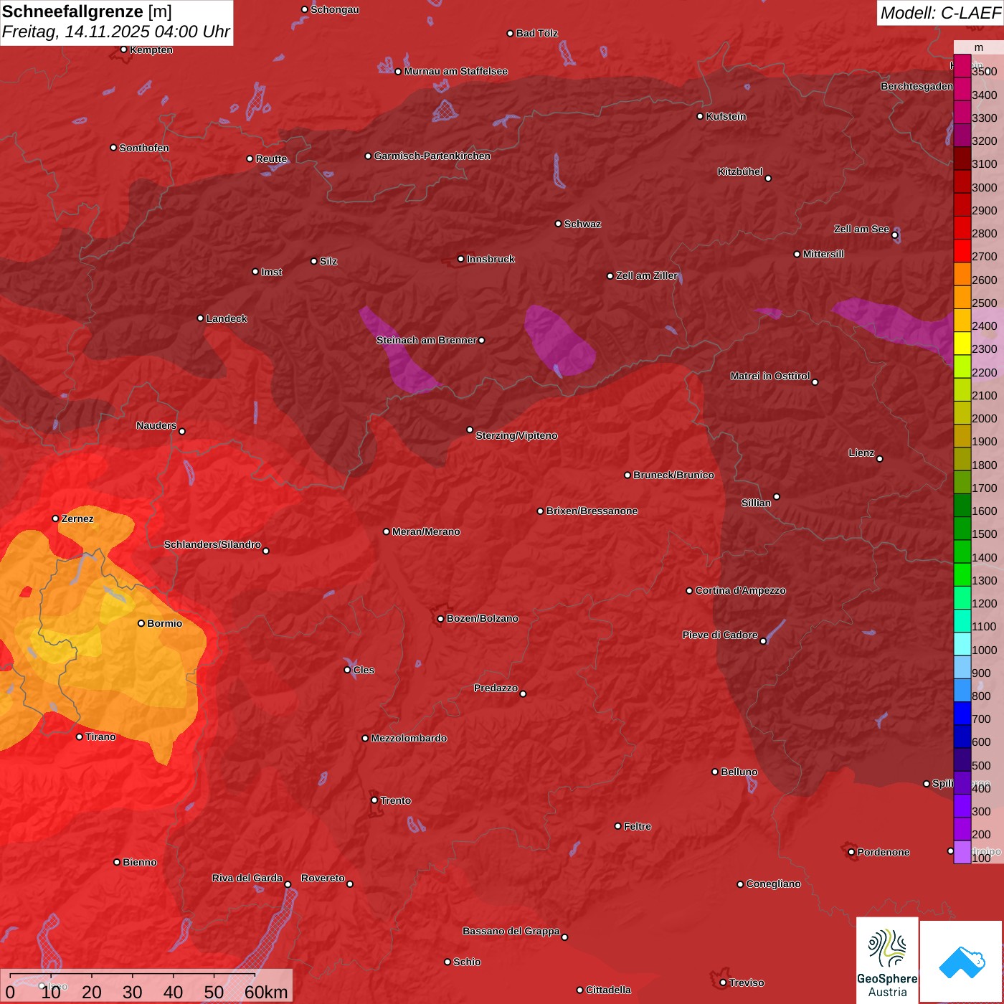Click the GeoSphere Austria logo

coord(887,960)
